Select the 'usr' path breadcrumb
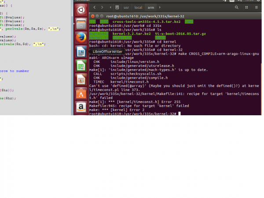Image resolution: width=264 pixels, height=198 pixels. [126, 7]
